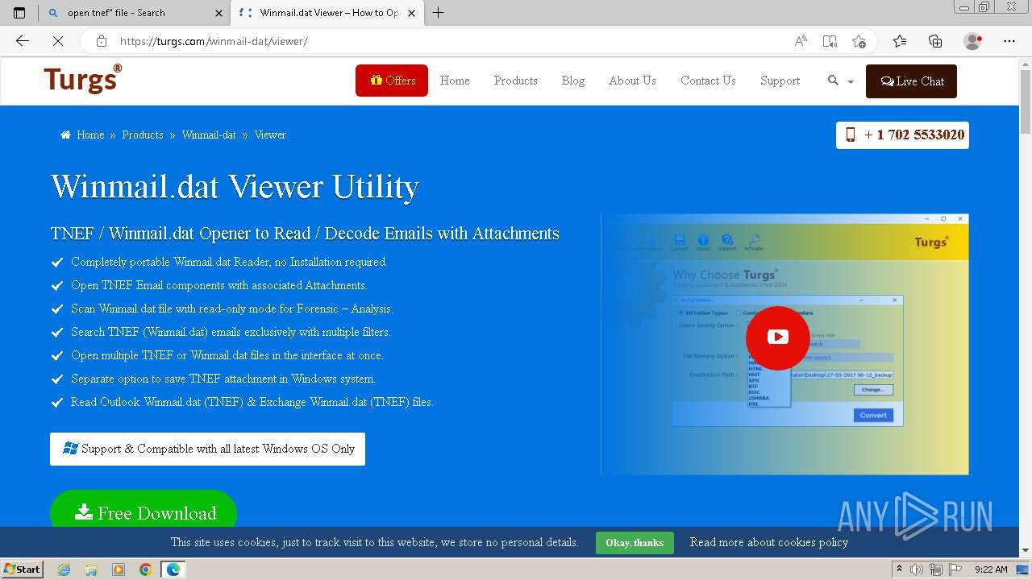Go to Home in navigation menu
Screen dimensions: 1032x580
455,81
